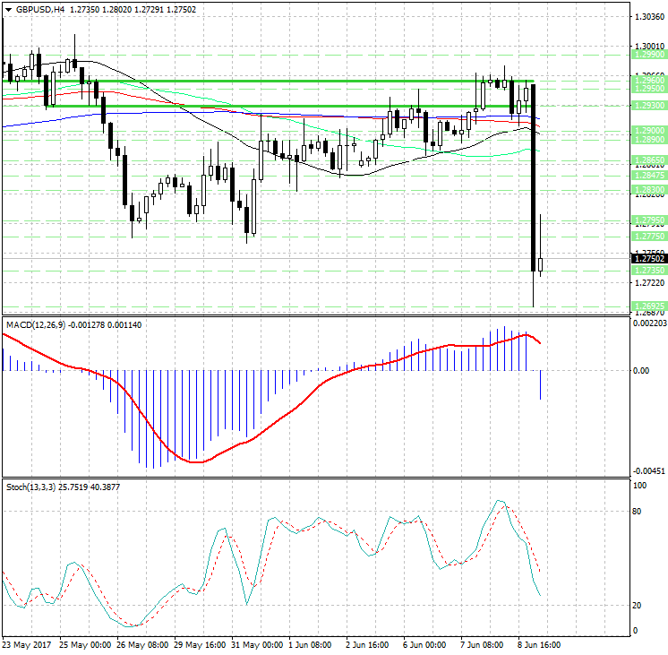
Task: Click the 29 May 16:00 time label
Action: 200,645
